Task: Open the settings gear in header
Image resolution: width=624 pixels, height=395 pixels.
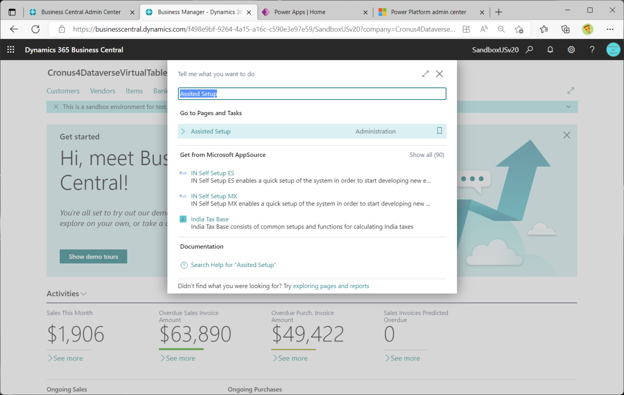Action: coord(571,50)
